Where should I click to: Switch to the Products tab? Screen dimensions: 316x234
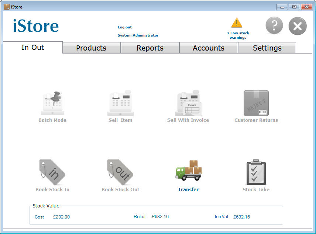coord(92,48)
